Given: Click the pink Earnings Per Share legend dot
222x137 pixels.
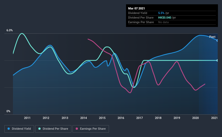Looking at the screenshot, I should point(77,129).
